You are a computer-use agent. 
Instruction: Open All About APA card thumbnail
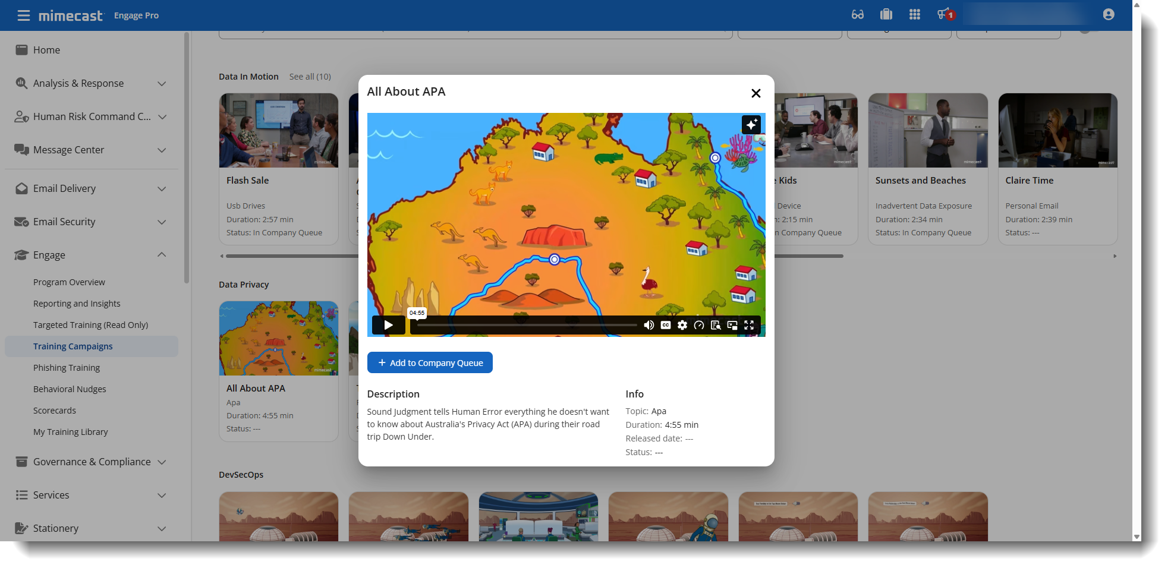pos(279,338)
